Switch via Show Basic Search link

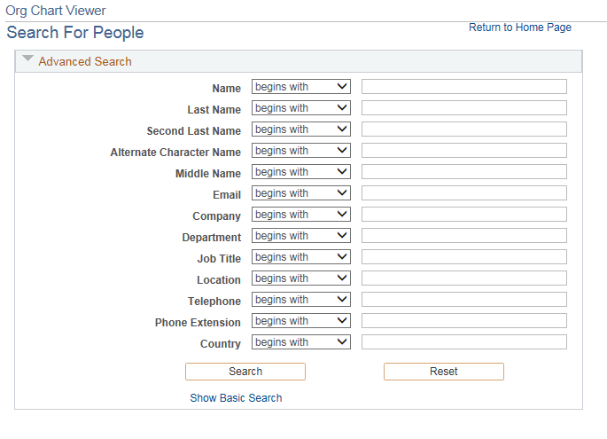pyautogui.click(x=236, y=398)
